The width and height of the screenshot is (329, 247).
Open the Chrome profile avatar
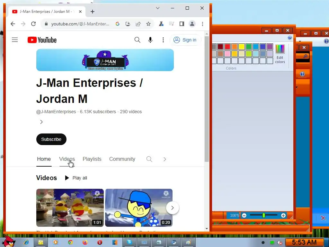tap(192, 24)
